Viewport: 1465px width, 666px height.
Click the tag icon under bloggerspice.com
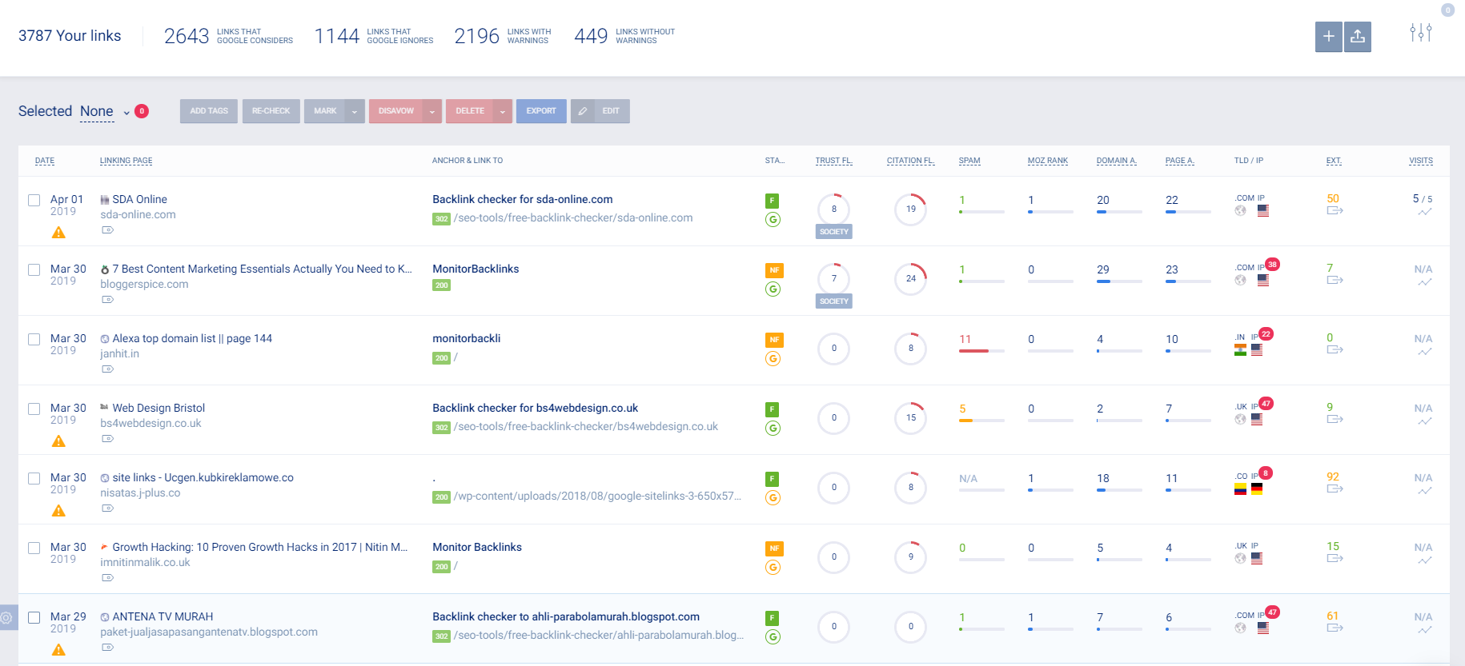[108, 300]
